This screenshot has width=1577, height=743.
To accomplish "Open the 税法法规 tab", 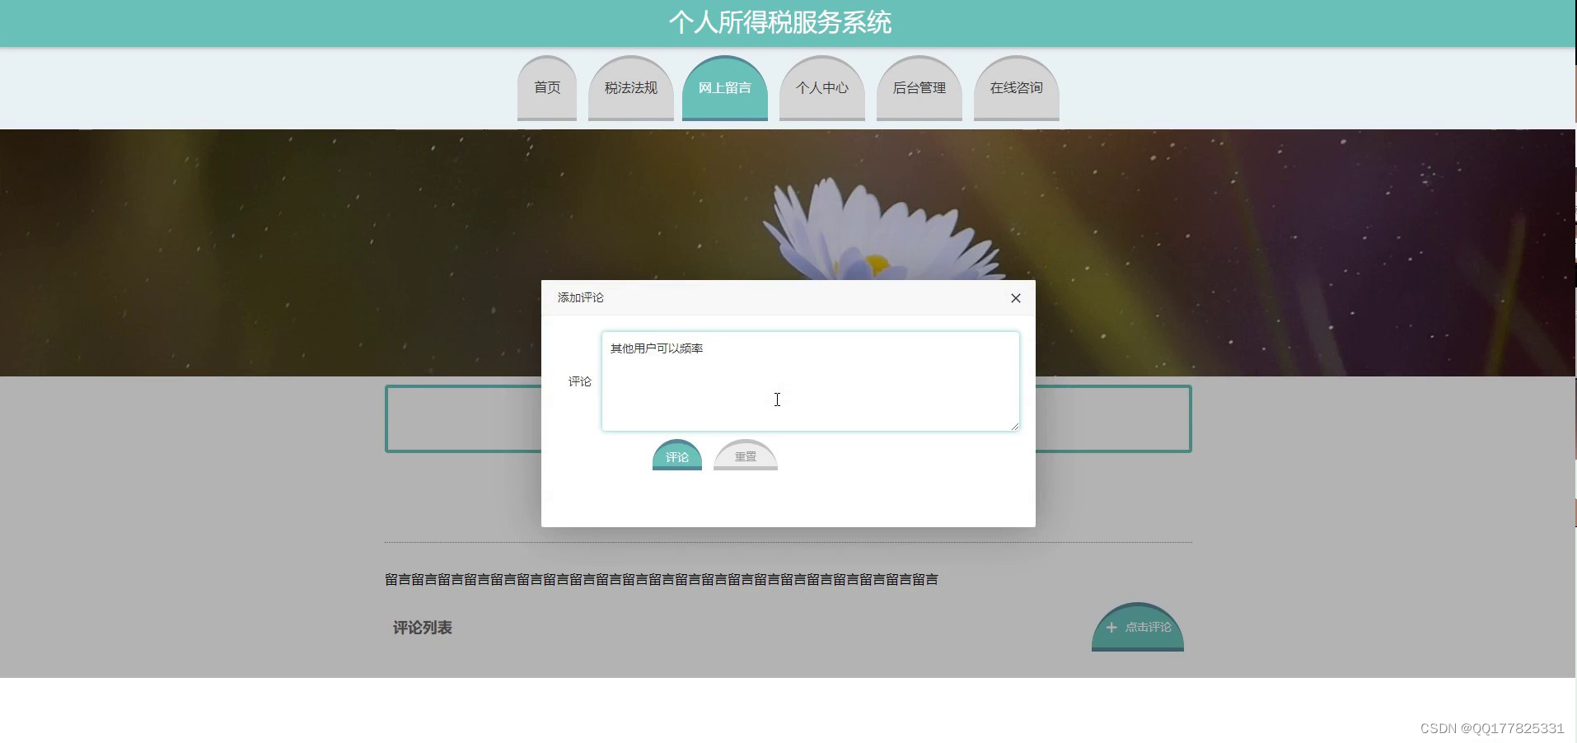I will point(630,87).
